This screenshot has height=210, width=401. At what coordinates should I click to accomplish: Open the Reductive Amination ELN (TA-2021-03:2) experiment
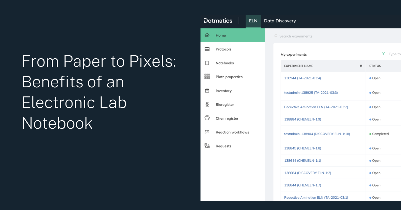pyautogui.click(x=316, y=107)
